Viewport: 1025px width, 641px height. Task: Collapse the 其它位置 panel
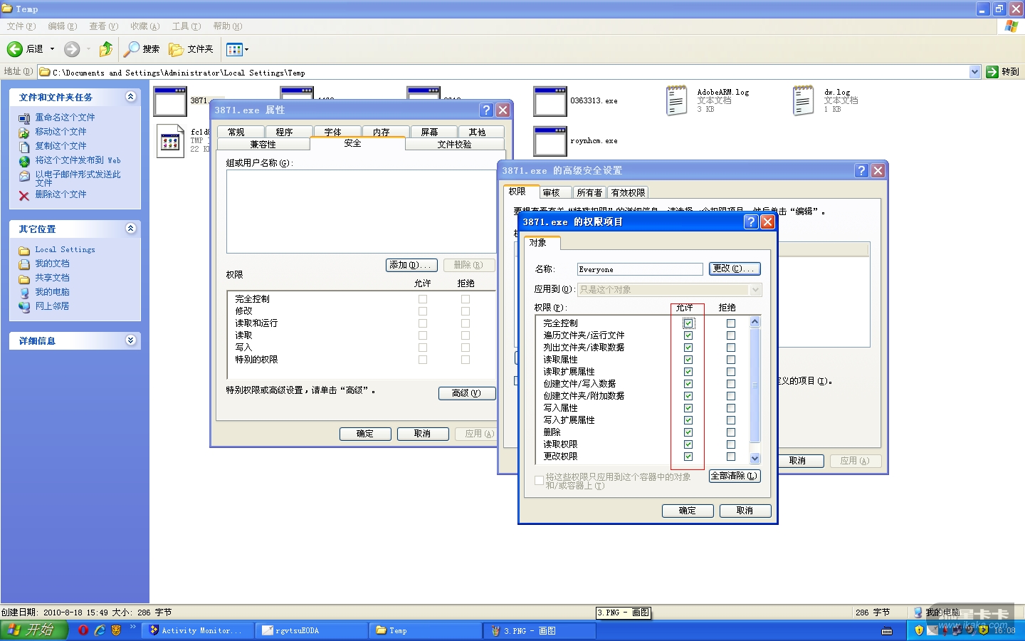click(130, 229)
